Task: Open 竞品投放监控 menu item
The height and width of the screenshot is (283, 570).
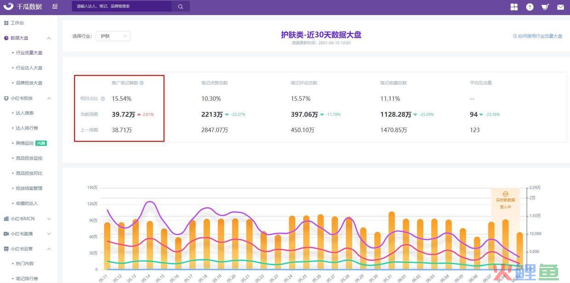Action: [29, 158]
